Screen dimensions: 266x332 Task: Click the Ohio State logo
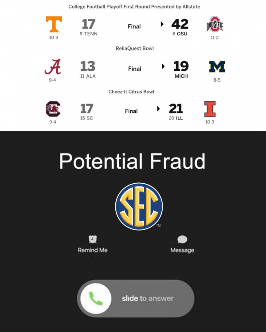215,25
